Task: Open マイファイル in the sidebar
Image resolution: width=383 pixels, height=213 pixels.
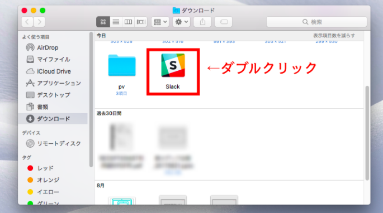Action: [54, 60]
